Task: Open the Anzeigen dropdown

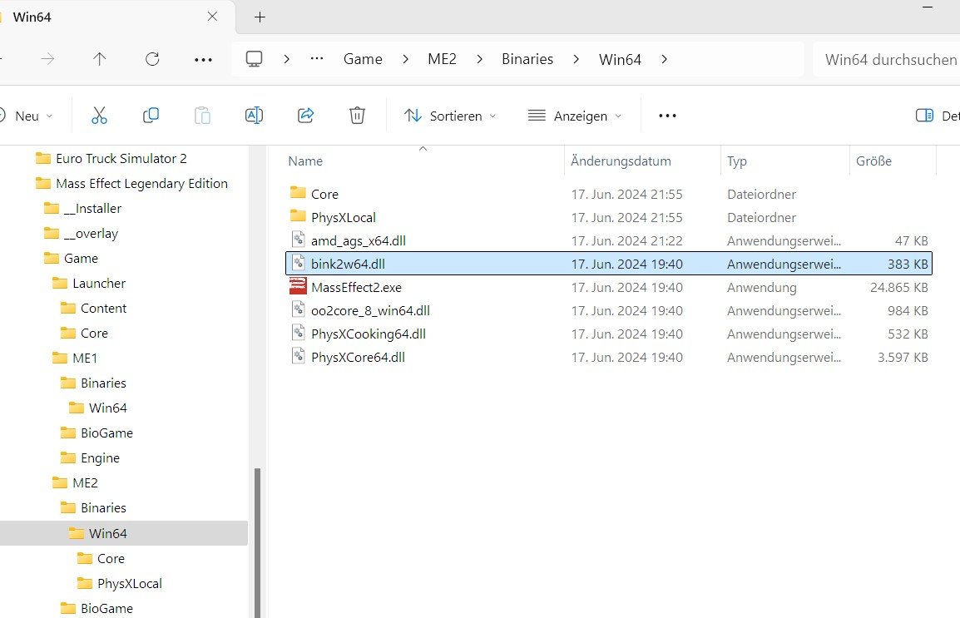Action: pyautogui.click(x=575, y=116)
